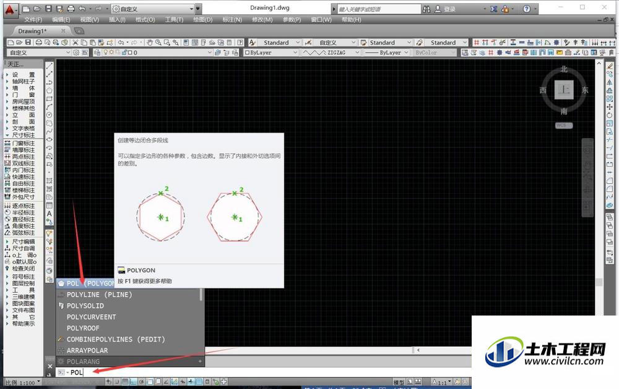Toggle layer 0 lock icon

click(x=124, y=52)
